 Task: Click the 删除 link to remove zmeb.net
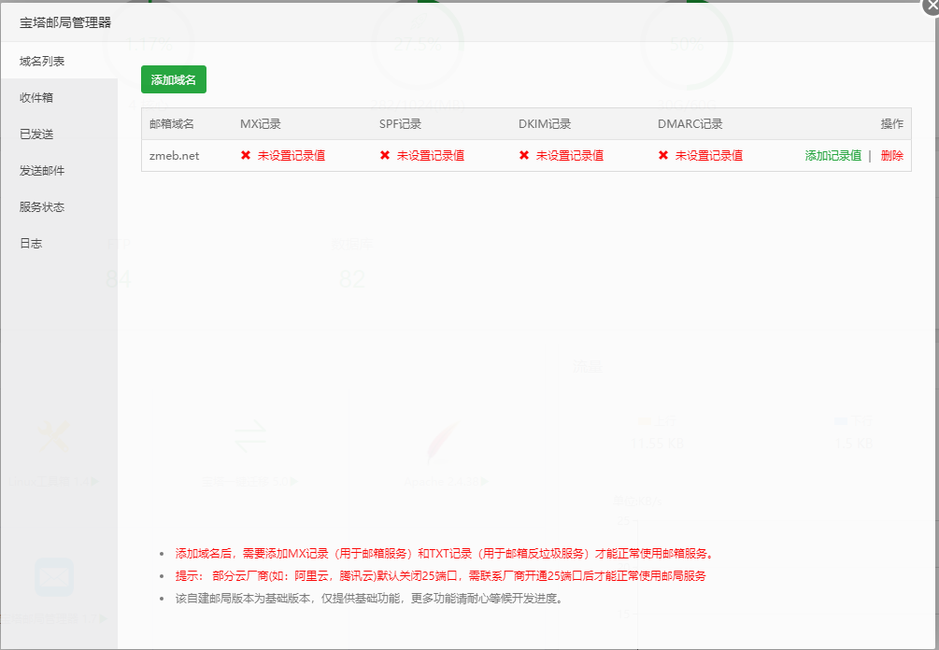pyautogui.click(x=891, y=155)
